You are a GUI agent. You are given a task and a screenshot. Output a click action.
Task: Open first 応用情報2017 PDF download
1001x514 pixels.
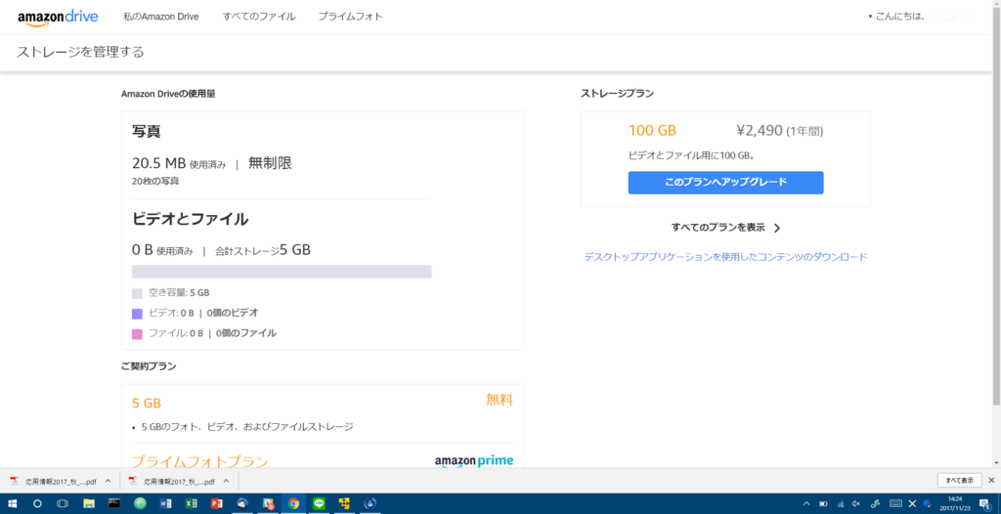pyautogui.click(x=53, y=481)
